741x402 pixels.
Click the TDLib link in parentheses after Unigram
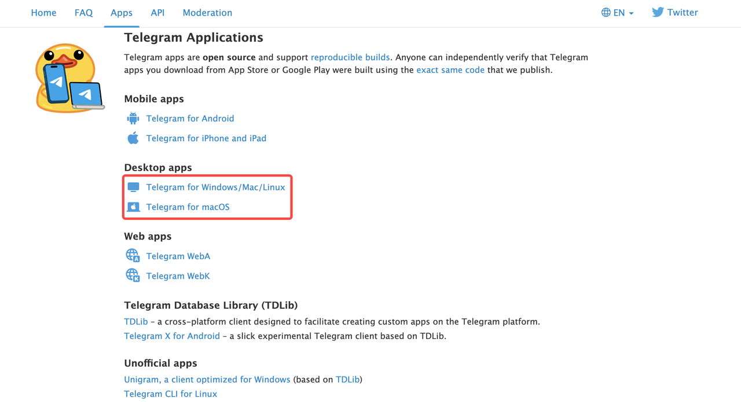coord(348,379)
